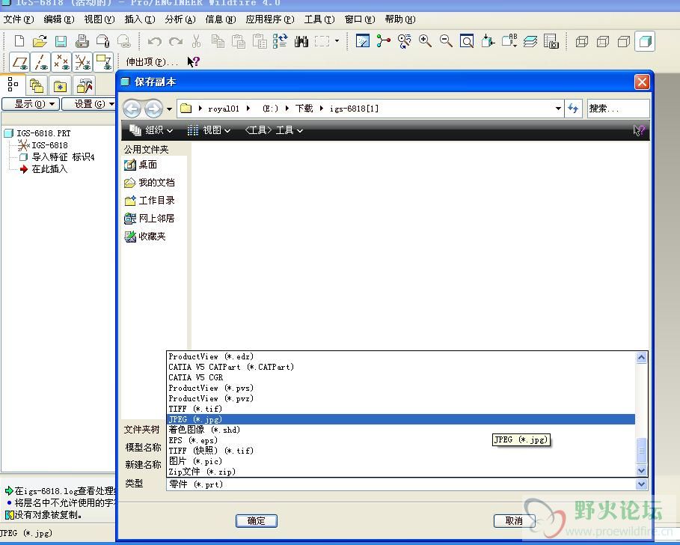Click the dialog Forward navigation button
Screen dimensions: 680x545
tap(153, 109)
